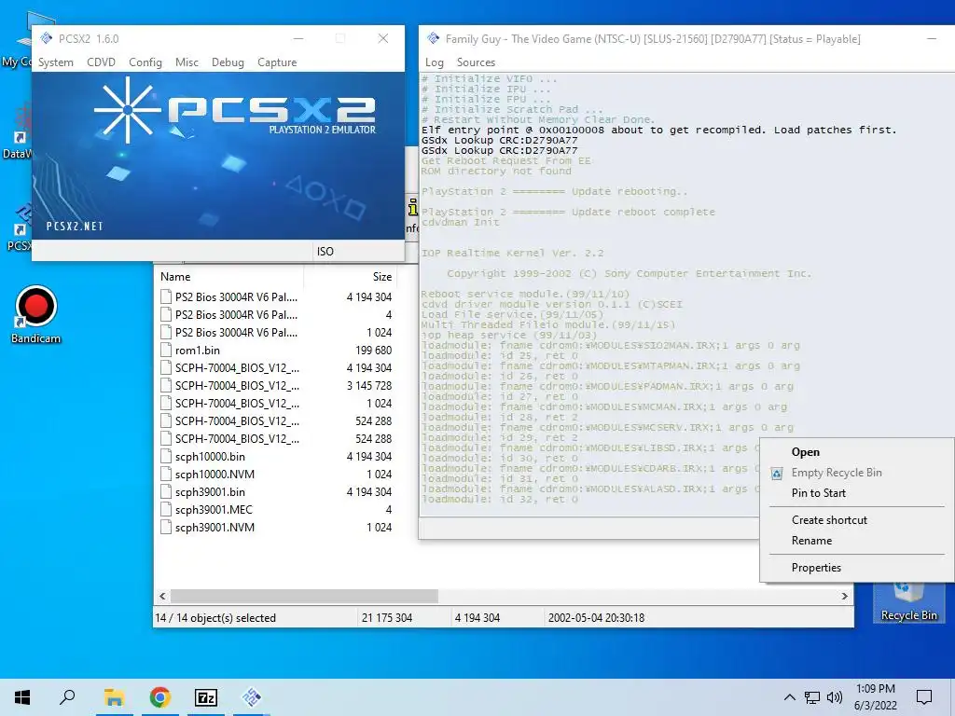
Task: Open the CDVD menu in PCSX2
Action: [101, 62]
